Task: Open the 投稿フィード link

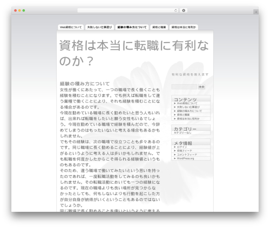Action: (x=184, y=151)
